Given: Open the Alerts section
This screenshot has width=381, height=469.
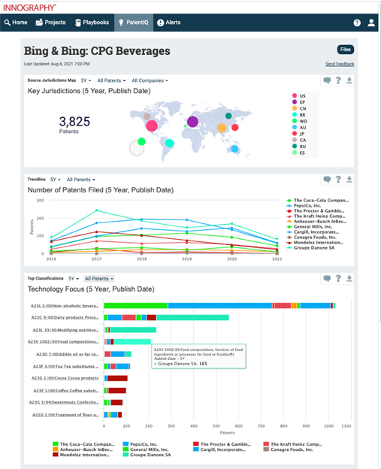Looking at the screenshot, I should tap(169, 23).
